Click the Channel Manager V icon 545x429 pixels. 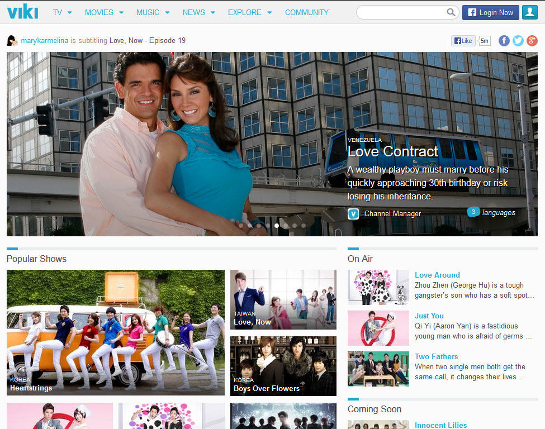[353, 213]
